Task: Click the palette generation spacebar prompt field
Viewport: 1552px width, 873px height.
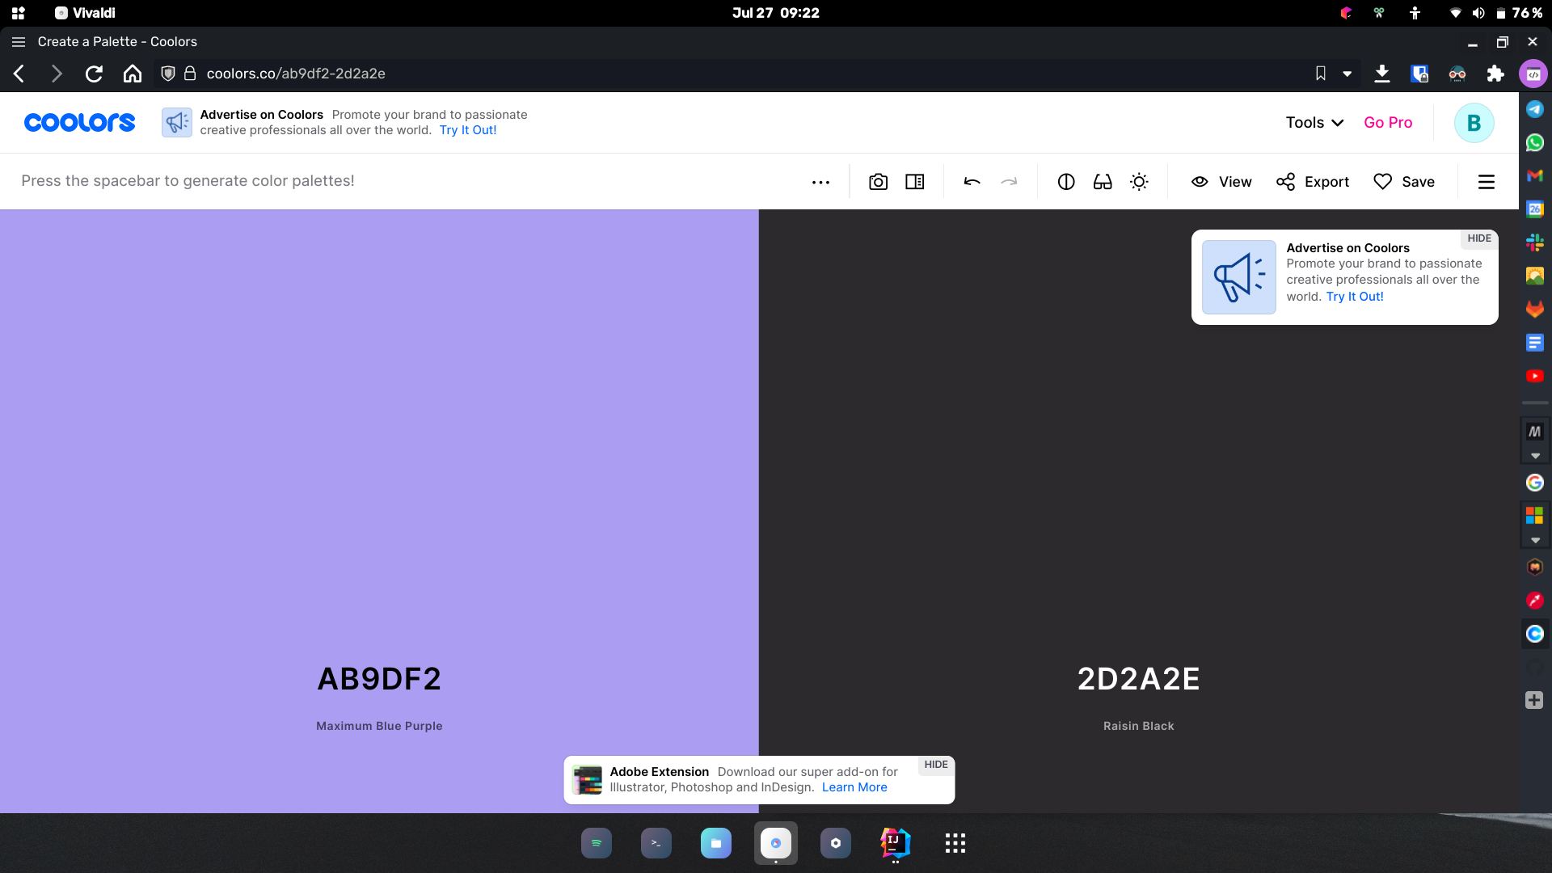Action: [188, 180]
